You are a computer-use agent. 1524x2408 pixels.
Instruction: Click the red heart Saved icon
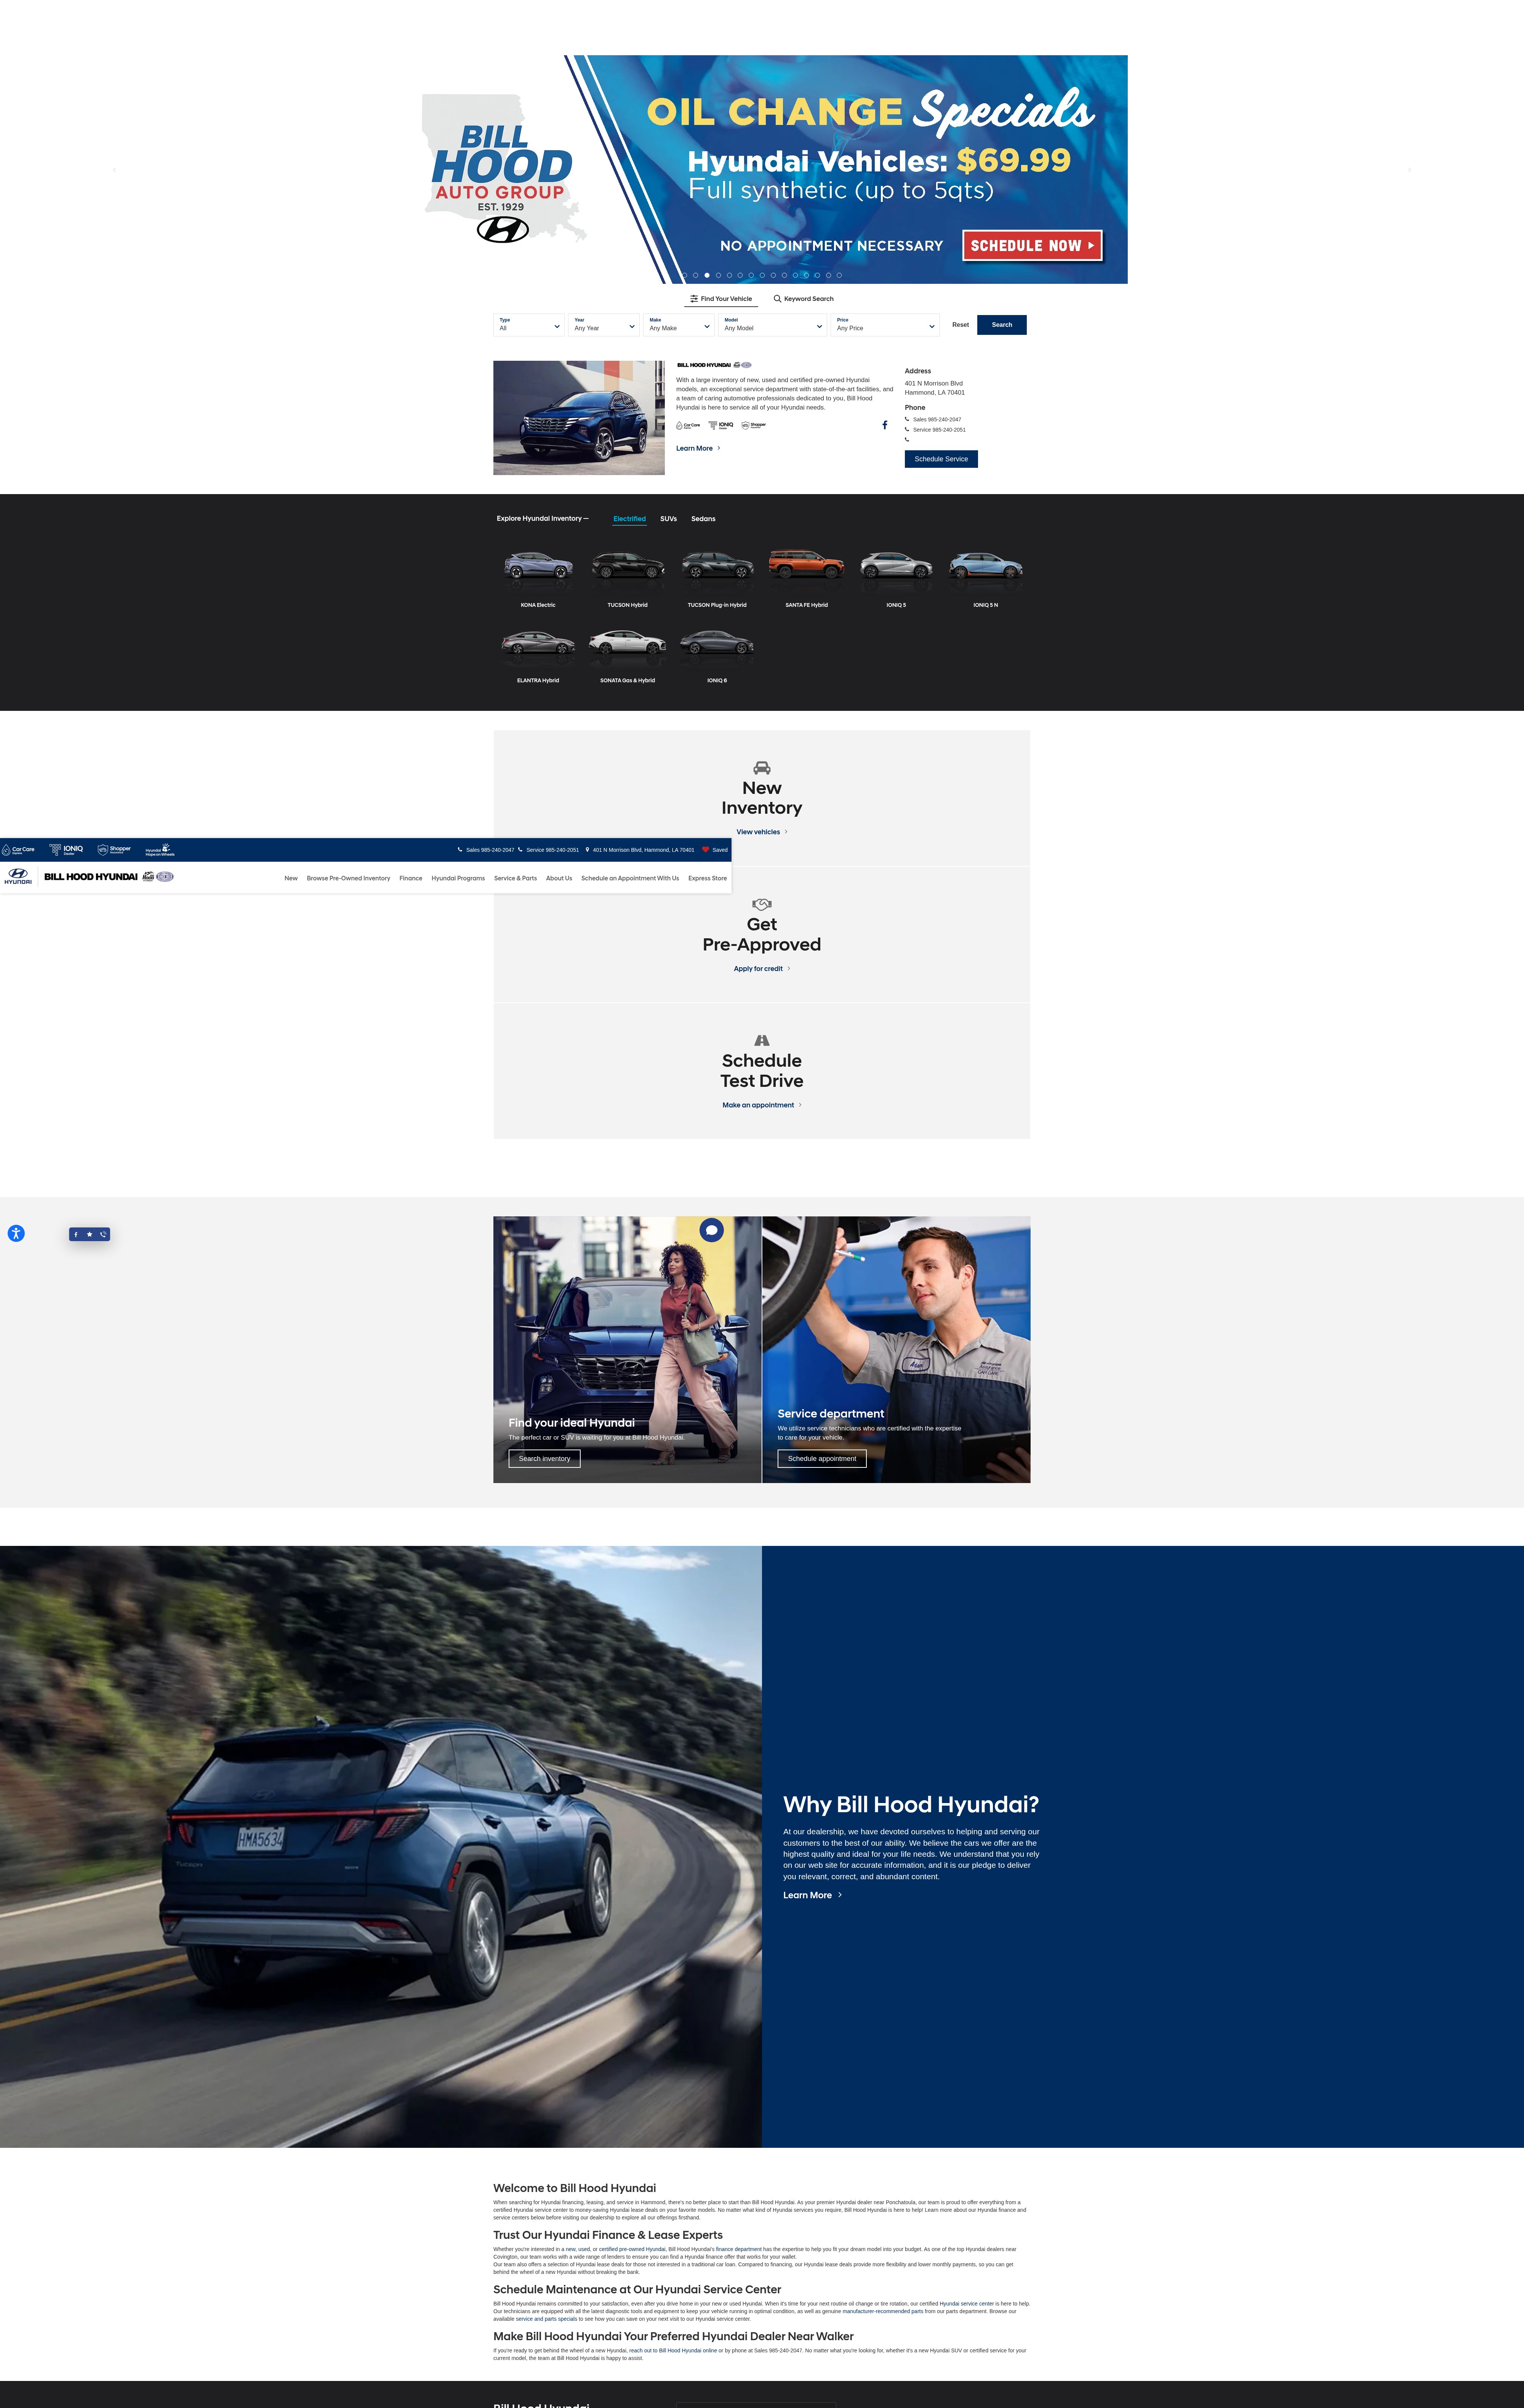click(706, 850)
